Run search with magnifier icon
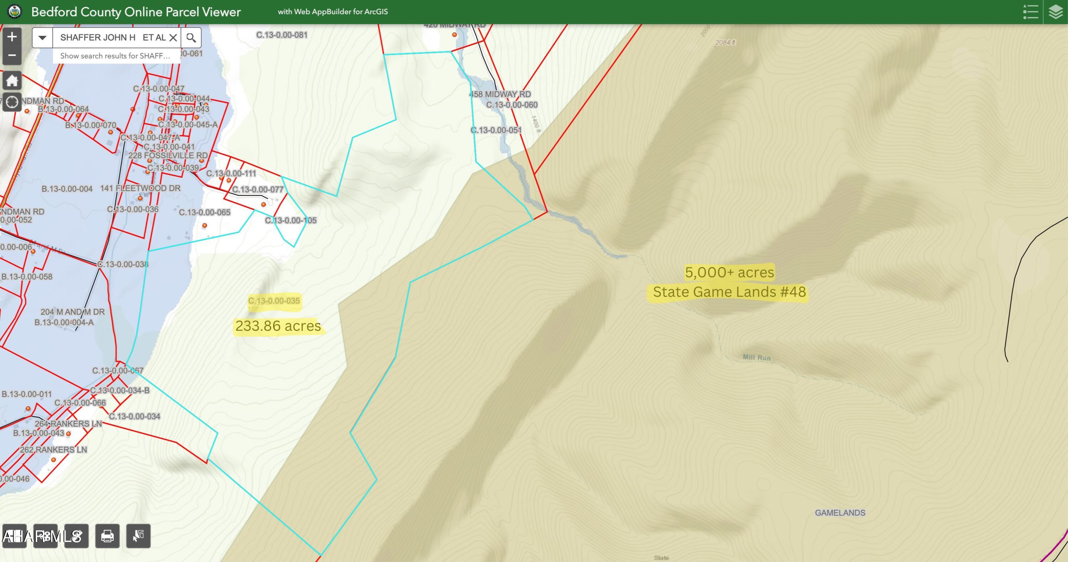The image size is (1068, 562). pyautogui.click(x=191, y=38)
